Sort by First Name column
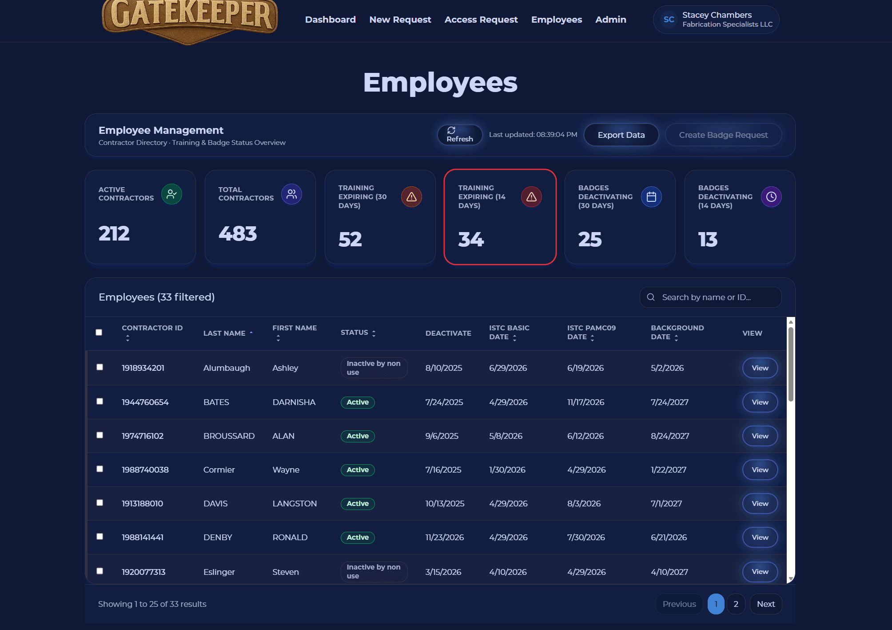Viewport: 892px width, 630px height. coord(295,333)
